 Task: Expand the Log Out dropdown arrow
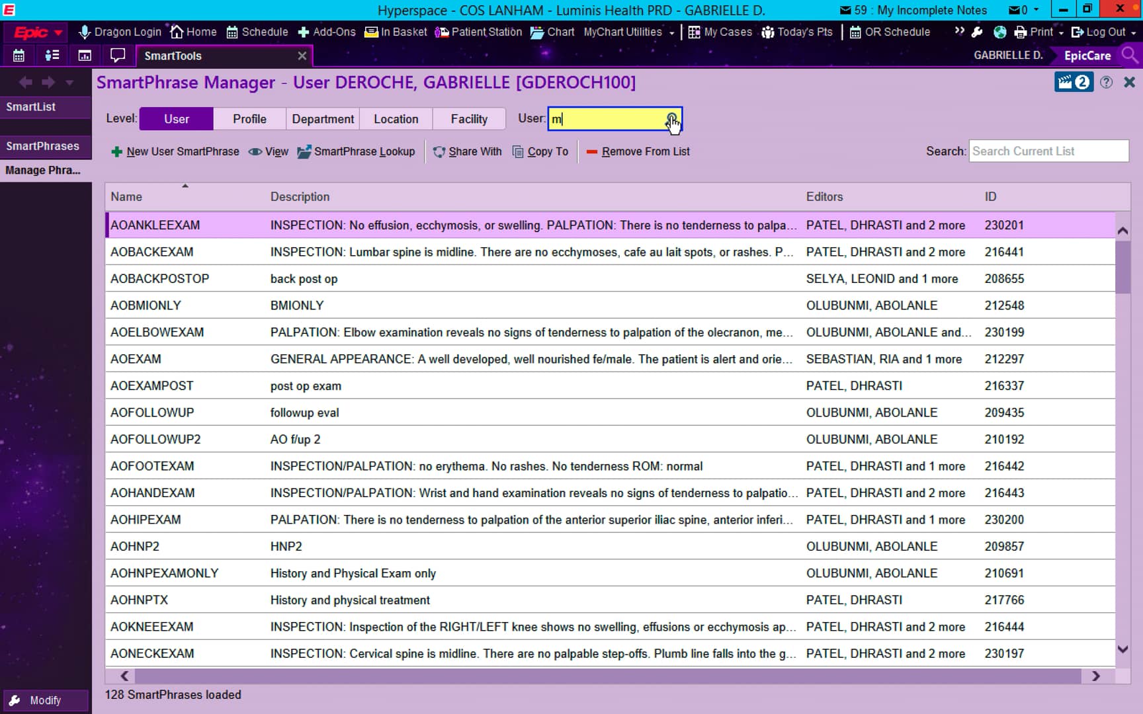[1134, 32]
